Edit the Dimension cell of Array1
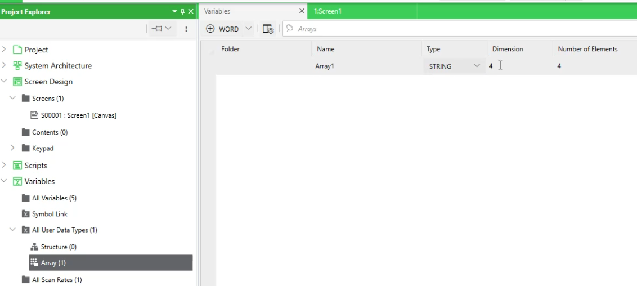The width and height of the screenshot is (637, 286). tap(520, 66)
